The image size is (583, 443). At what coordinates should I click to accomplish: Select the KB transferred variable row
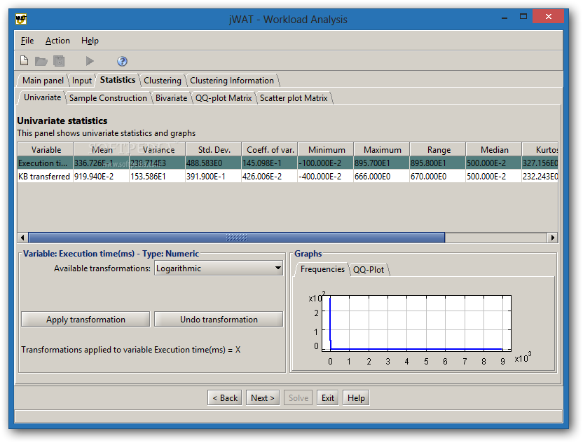pyautogui.click(x=288, y=177)
